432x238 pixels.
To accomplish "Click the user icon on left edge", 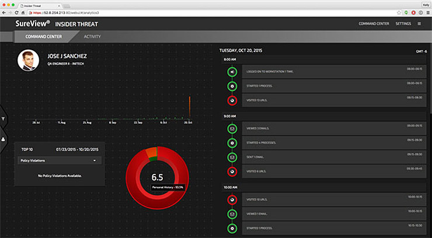I will pos(3,139).
